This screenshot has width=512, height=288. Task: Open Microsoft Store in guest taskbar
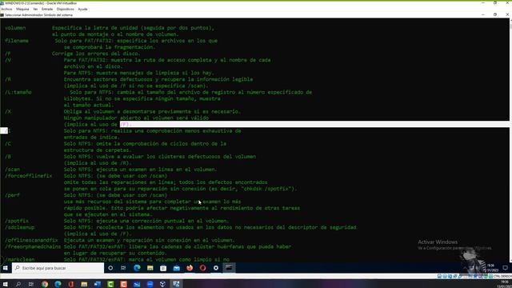163,268
